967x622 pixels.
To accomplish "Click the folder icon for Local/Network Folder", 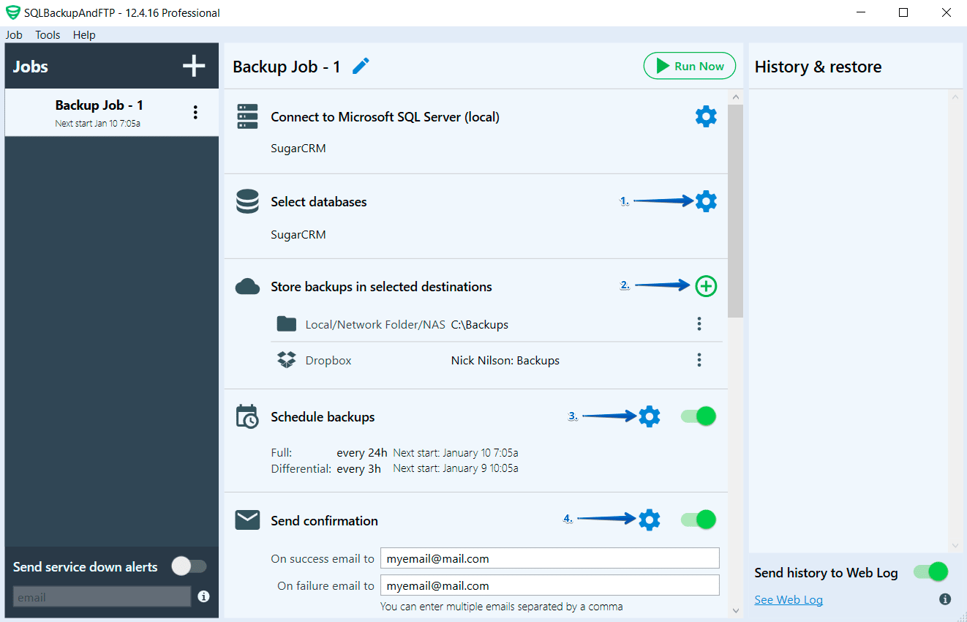I will pyautogui.click(x=287, y=323).
